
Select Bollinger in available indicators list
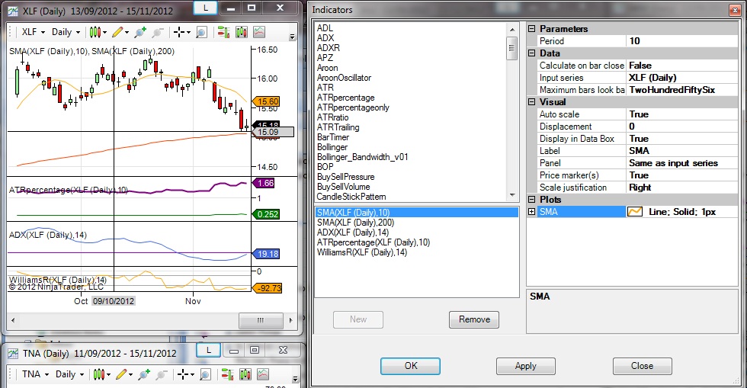coord(332,147)
